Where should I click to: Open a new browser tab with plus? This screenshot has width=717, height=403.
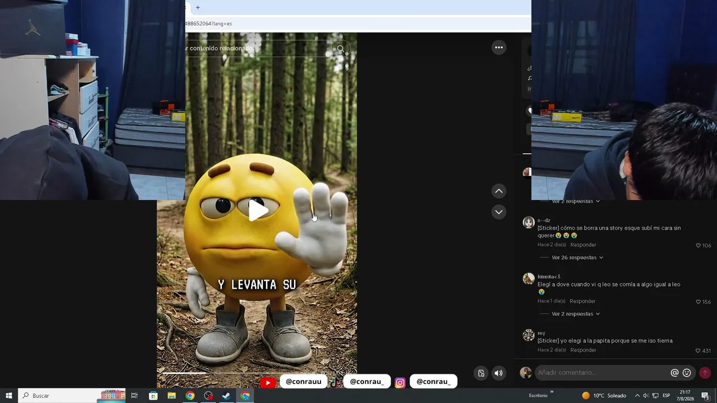[x=198, y=7]
